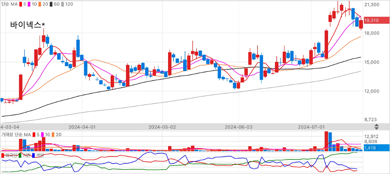
Task: Click the 15,000 price axis label
Action: tap(372, 62)
